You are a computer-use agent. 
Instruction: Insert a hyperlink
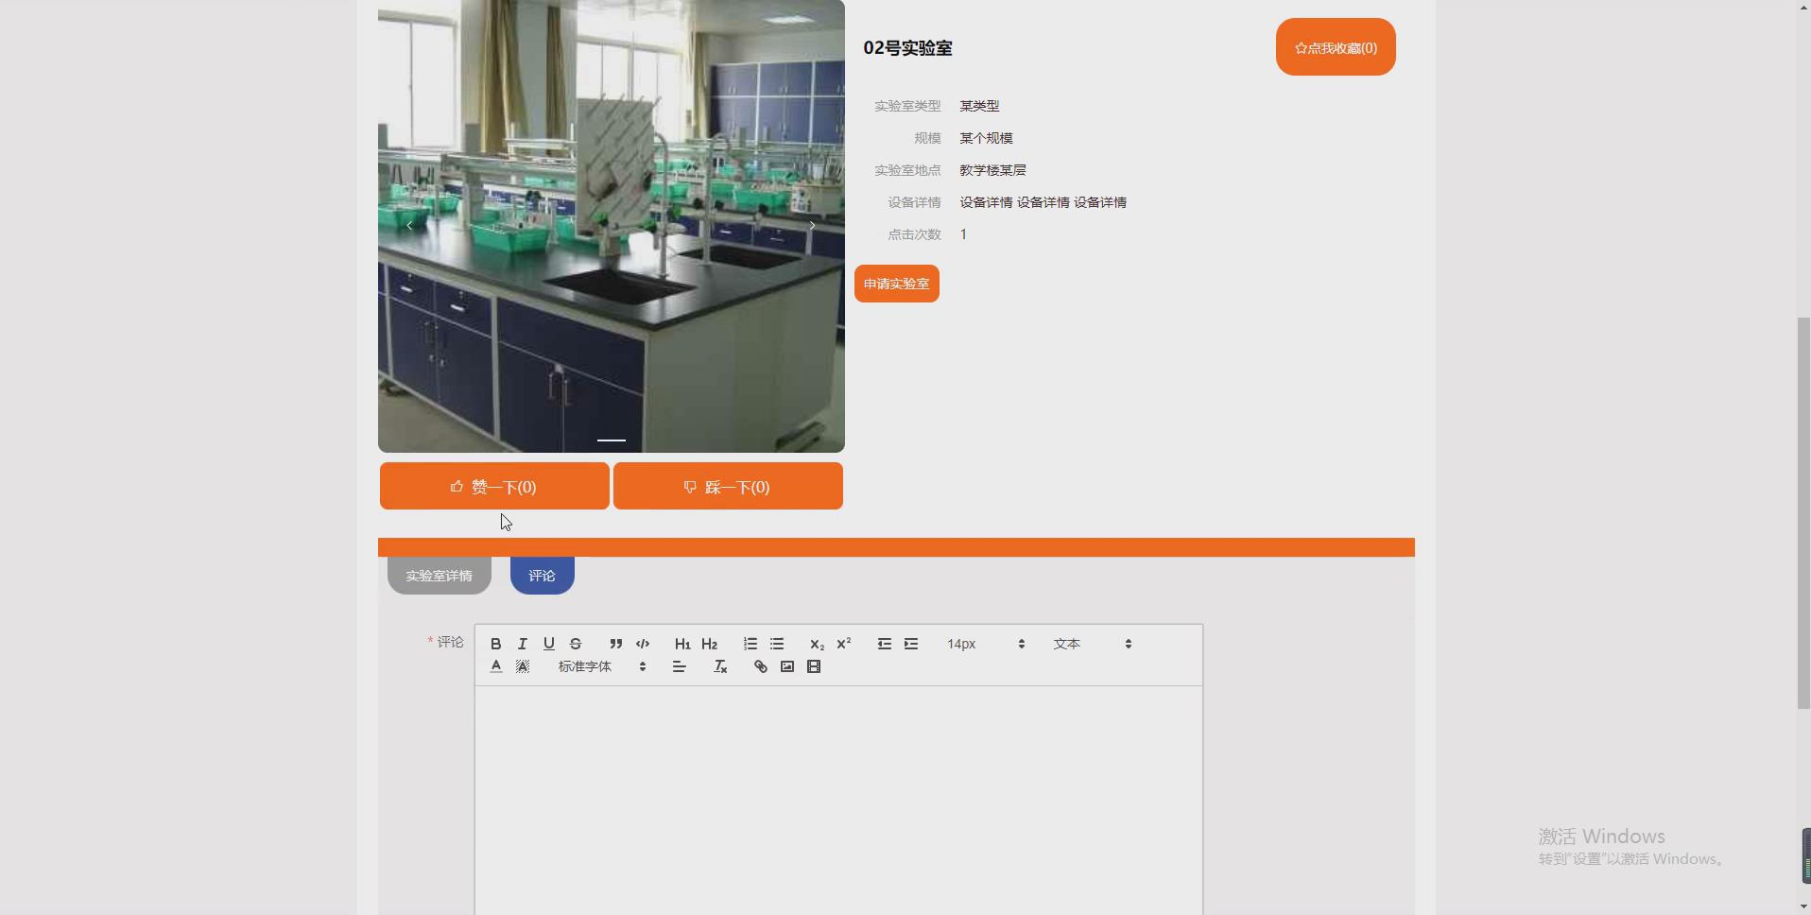pos(759,666)
